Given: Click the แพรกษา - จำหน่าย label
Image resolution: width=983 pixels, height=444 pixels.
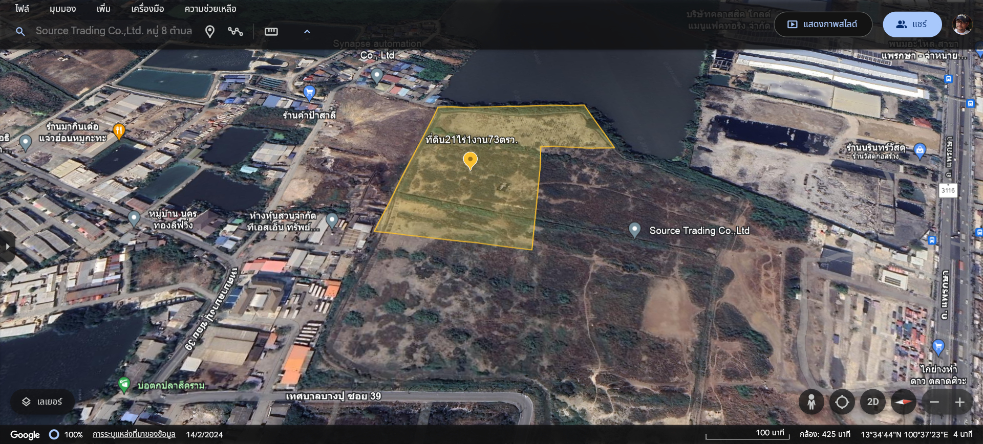Looking at the screenshot, I should (924, 55).
